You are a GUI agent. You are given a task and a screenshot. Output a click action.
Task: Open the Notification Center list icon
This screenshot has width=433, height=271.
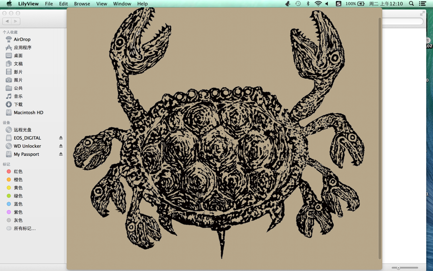[422, 4]
